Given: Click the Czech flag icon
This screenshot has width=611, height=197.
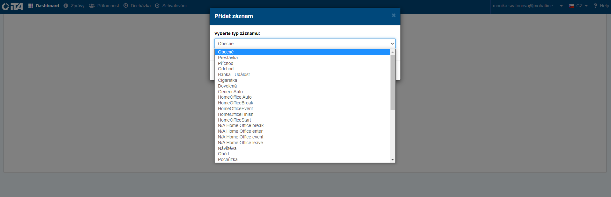Looking at the screenshot, I should [571, 6].
